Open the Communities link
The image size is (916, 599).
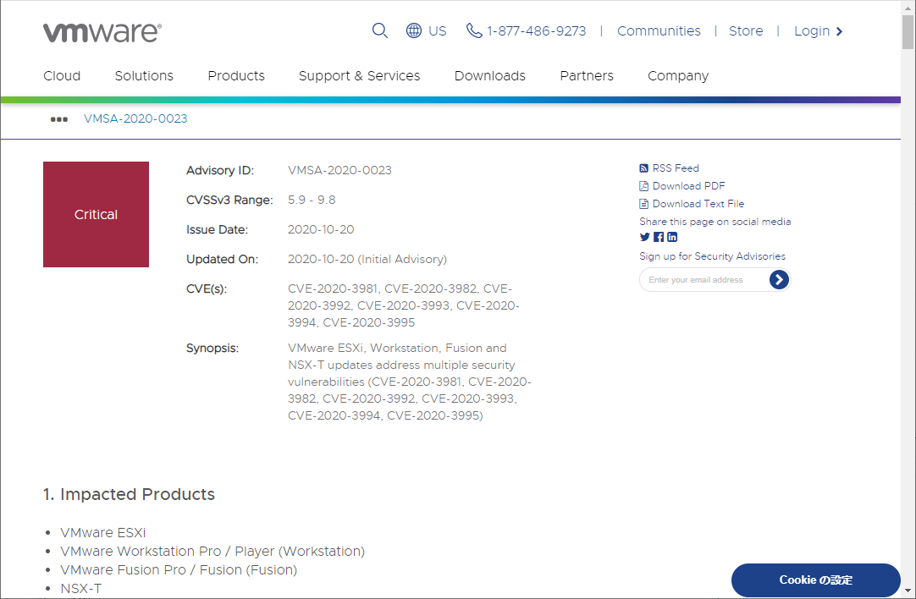click(659, 31)
